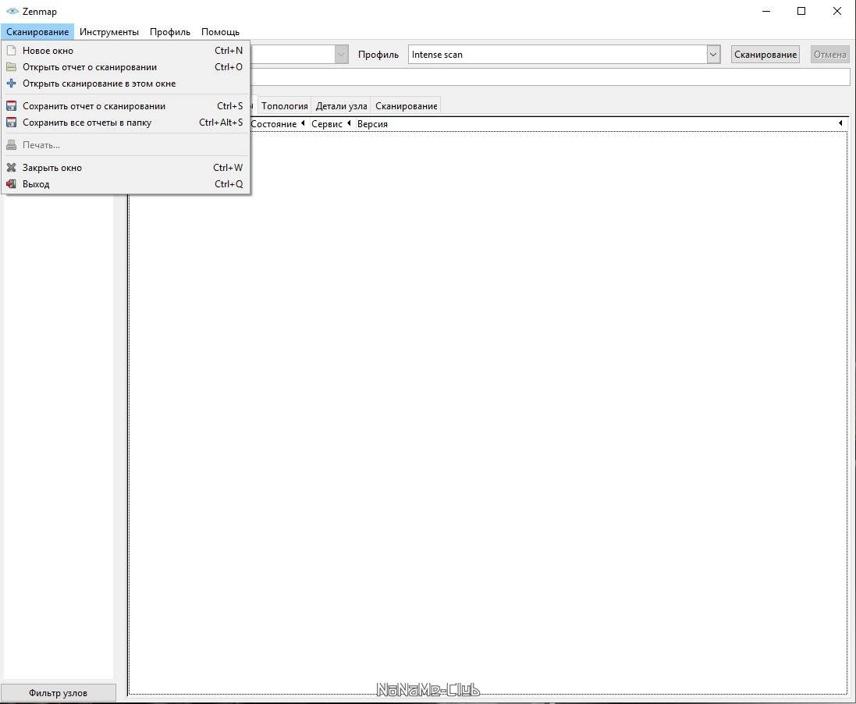The width and height of the screenshot is (856, 704).
Task: Click the save scan report disk icon
Action: 11,106
